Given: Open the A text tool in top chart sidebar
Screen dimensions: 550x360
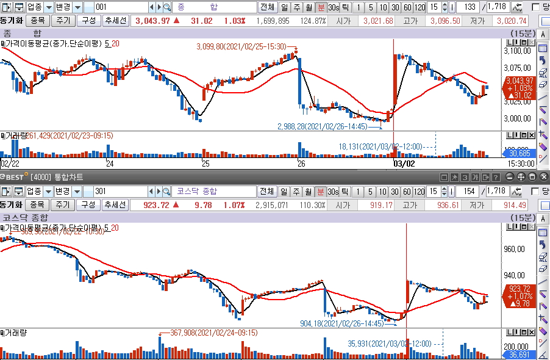Looking at the screenshot, I should tap(543, 34).
